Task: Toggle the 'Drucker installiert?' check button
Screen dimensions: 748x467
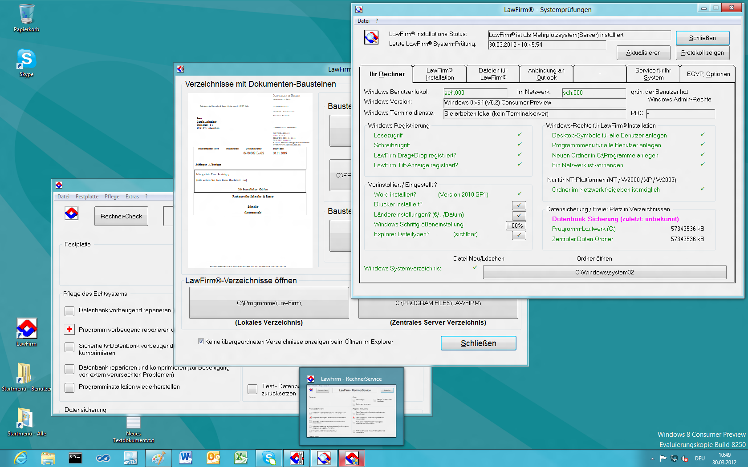Action: [519, 205]
